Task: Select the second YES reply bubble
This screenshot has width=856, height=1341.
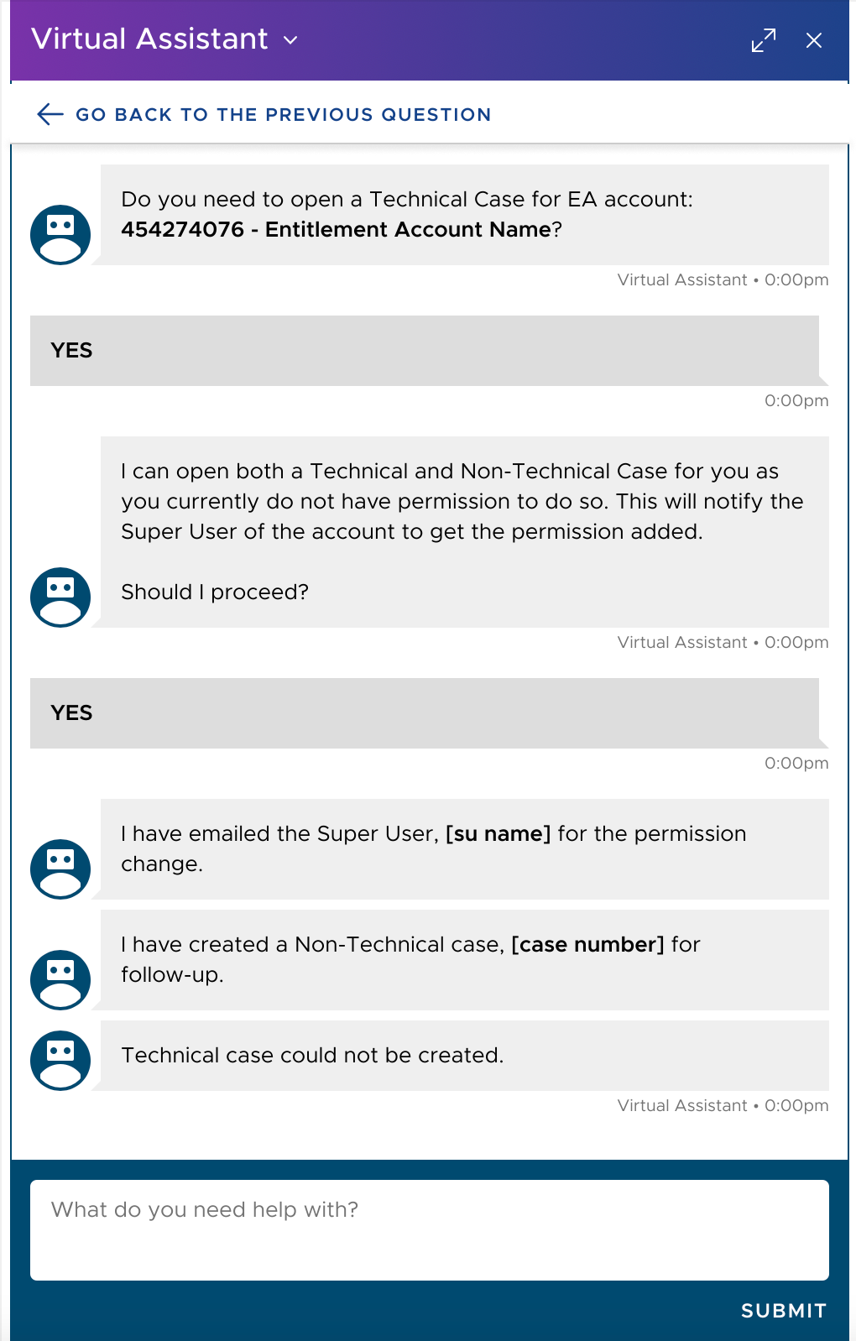Action: 424,713
